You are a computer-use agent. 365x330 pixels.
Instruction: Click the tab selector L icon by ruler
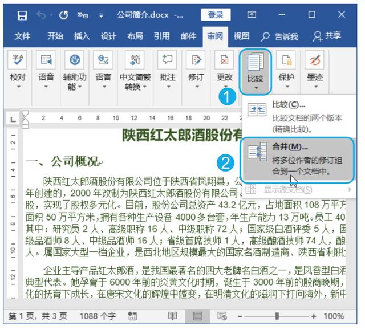(x=13, y=119)
